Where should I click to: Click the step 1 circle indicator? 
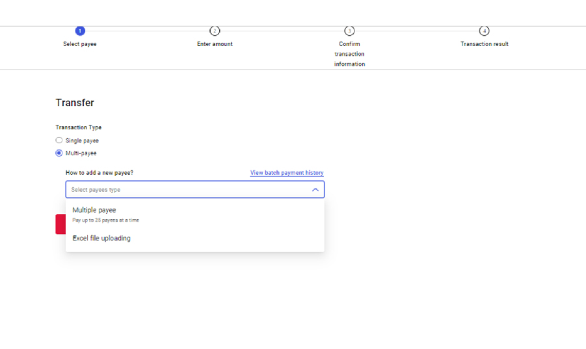point(80,31)
